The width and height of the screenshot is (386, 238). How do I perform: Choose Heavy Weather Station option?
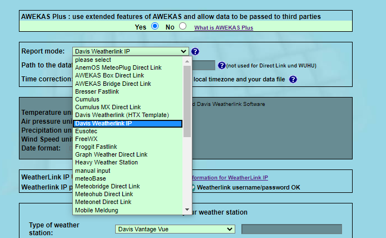tap(128, 163)
